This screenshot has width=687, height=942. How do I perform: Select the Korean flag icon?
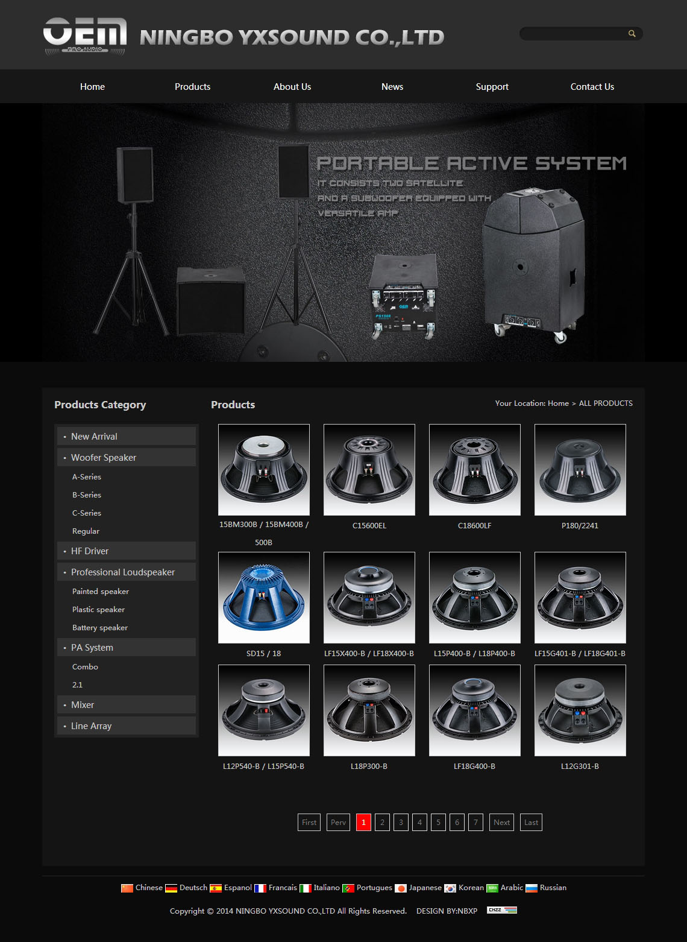coord(450,888)
